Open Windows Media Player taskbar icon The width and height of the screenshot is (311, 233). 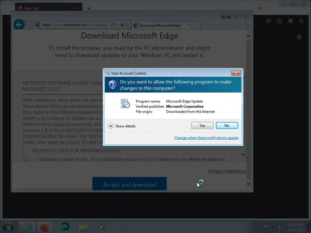(x=101, y=227)
